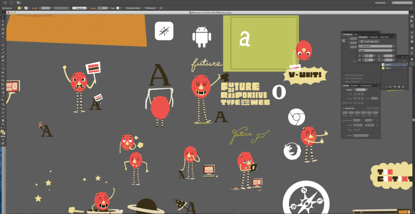This screenshot has height=214, width=415.
Task: Click the Style swatch in control bar
Action: coord(118,8)
